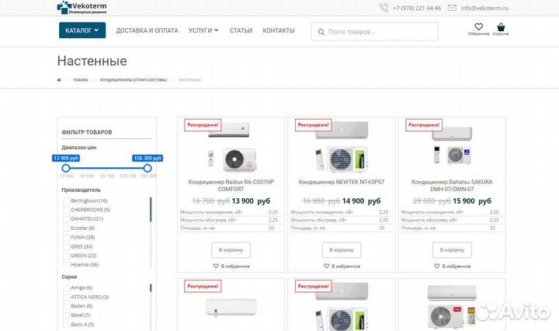Enable the Basic A (5) series filter
Viewport: 559px width, 331px height.
[x=66, y=325]
